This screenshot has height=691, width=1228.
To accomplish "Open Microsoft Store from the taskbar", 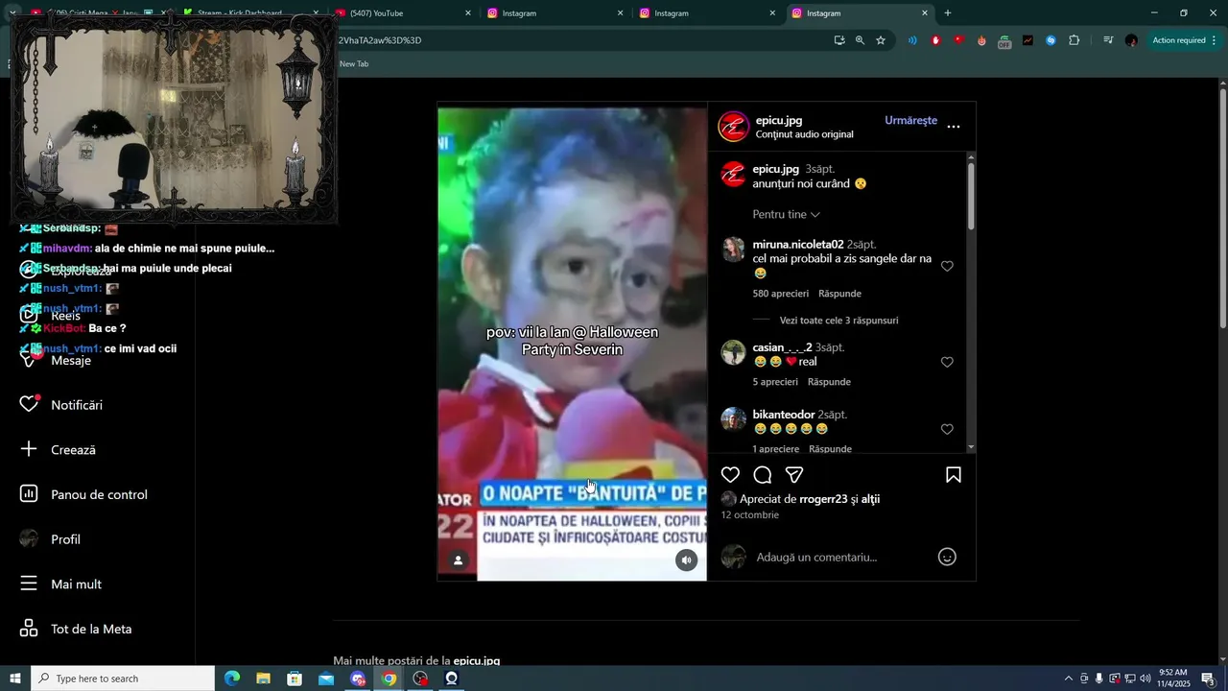I will point(295,679).
